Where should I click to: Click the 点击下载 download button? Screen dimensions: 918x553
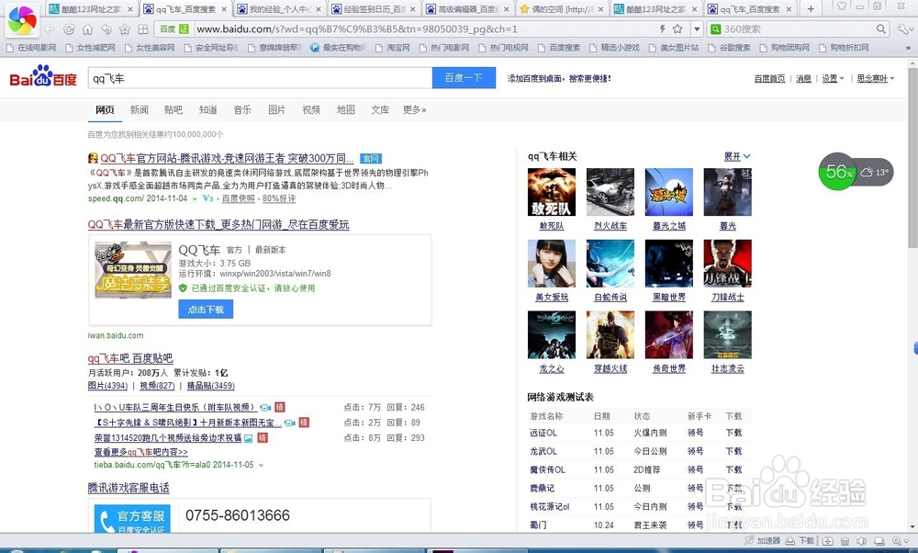pos(206,310)
